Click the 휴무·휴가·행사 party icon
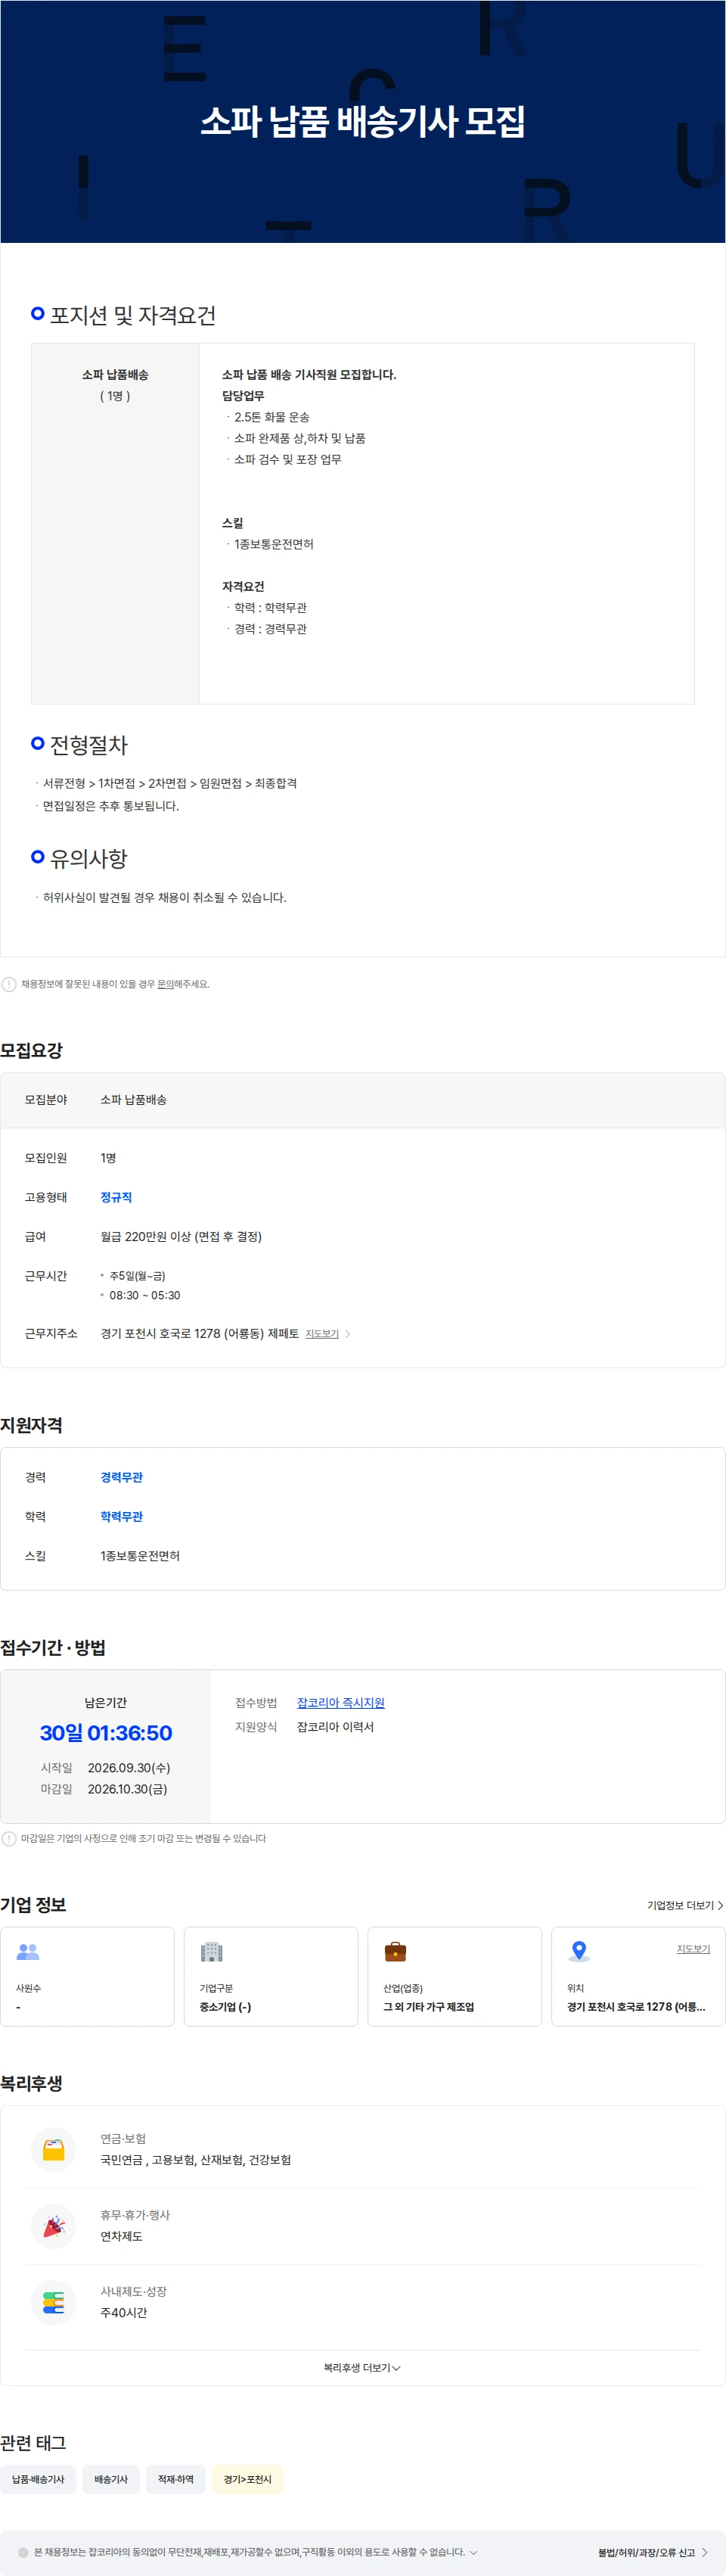 point(54,2226)
